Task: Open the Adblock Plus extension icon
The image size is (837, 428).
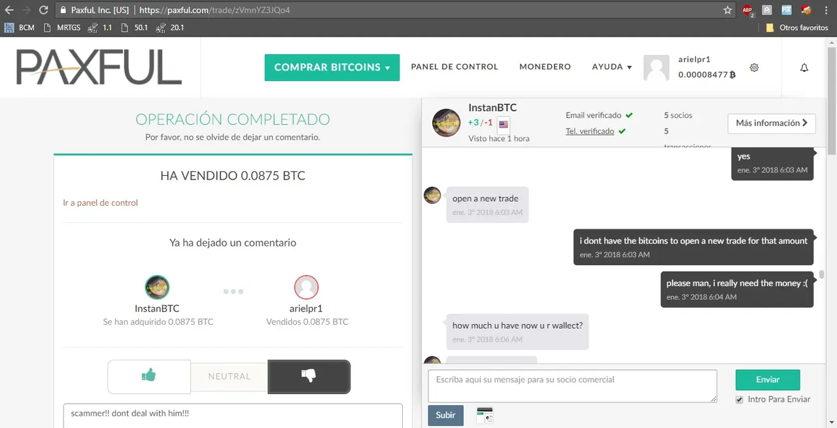Action: pos(747,10)
